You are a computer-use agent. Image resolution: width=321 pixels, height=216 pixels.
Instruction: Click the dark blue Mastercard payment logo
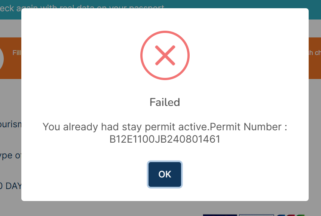tap(220, 215)
